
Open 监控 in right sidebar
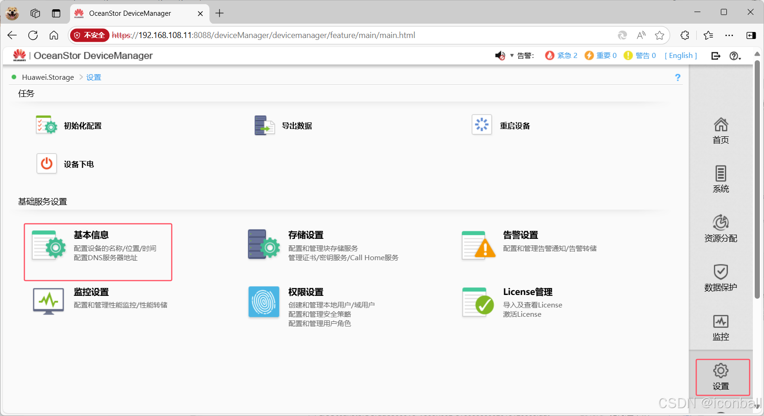[x=721, y=327]
